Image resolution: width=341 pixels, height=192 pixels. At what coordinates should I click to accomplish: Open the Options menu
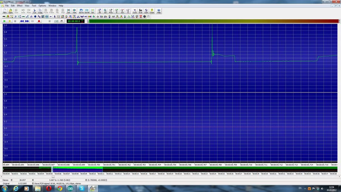[x=42, y=6]
